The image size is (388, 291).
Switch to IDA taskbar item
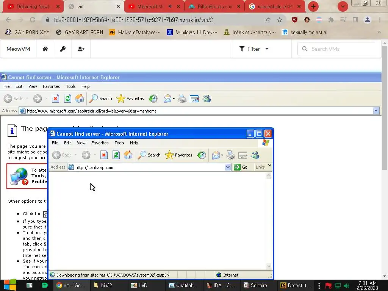tap(221, 285)
